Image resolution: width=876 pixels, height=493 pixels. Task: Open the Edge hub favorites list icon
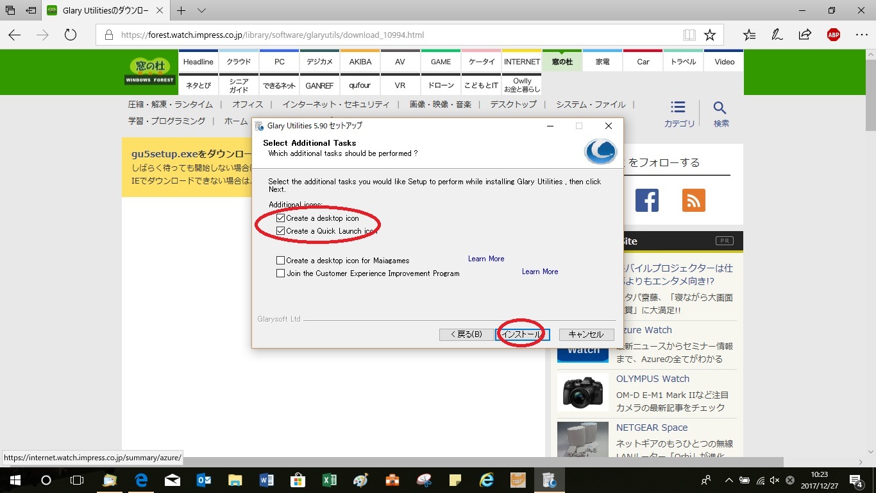pyautogui.click(x=749, y=35)
